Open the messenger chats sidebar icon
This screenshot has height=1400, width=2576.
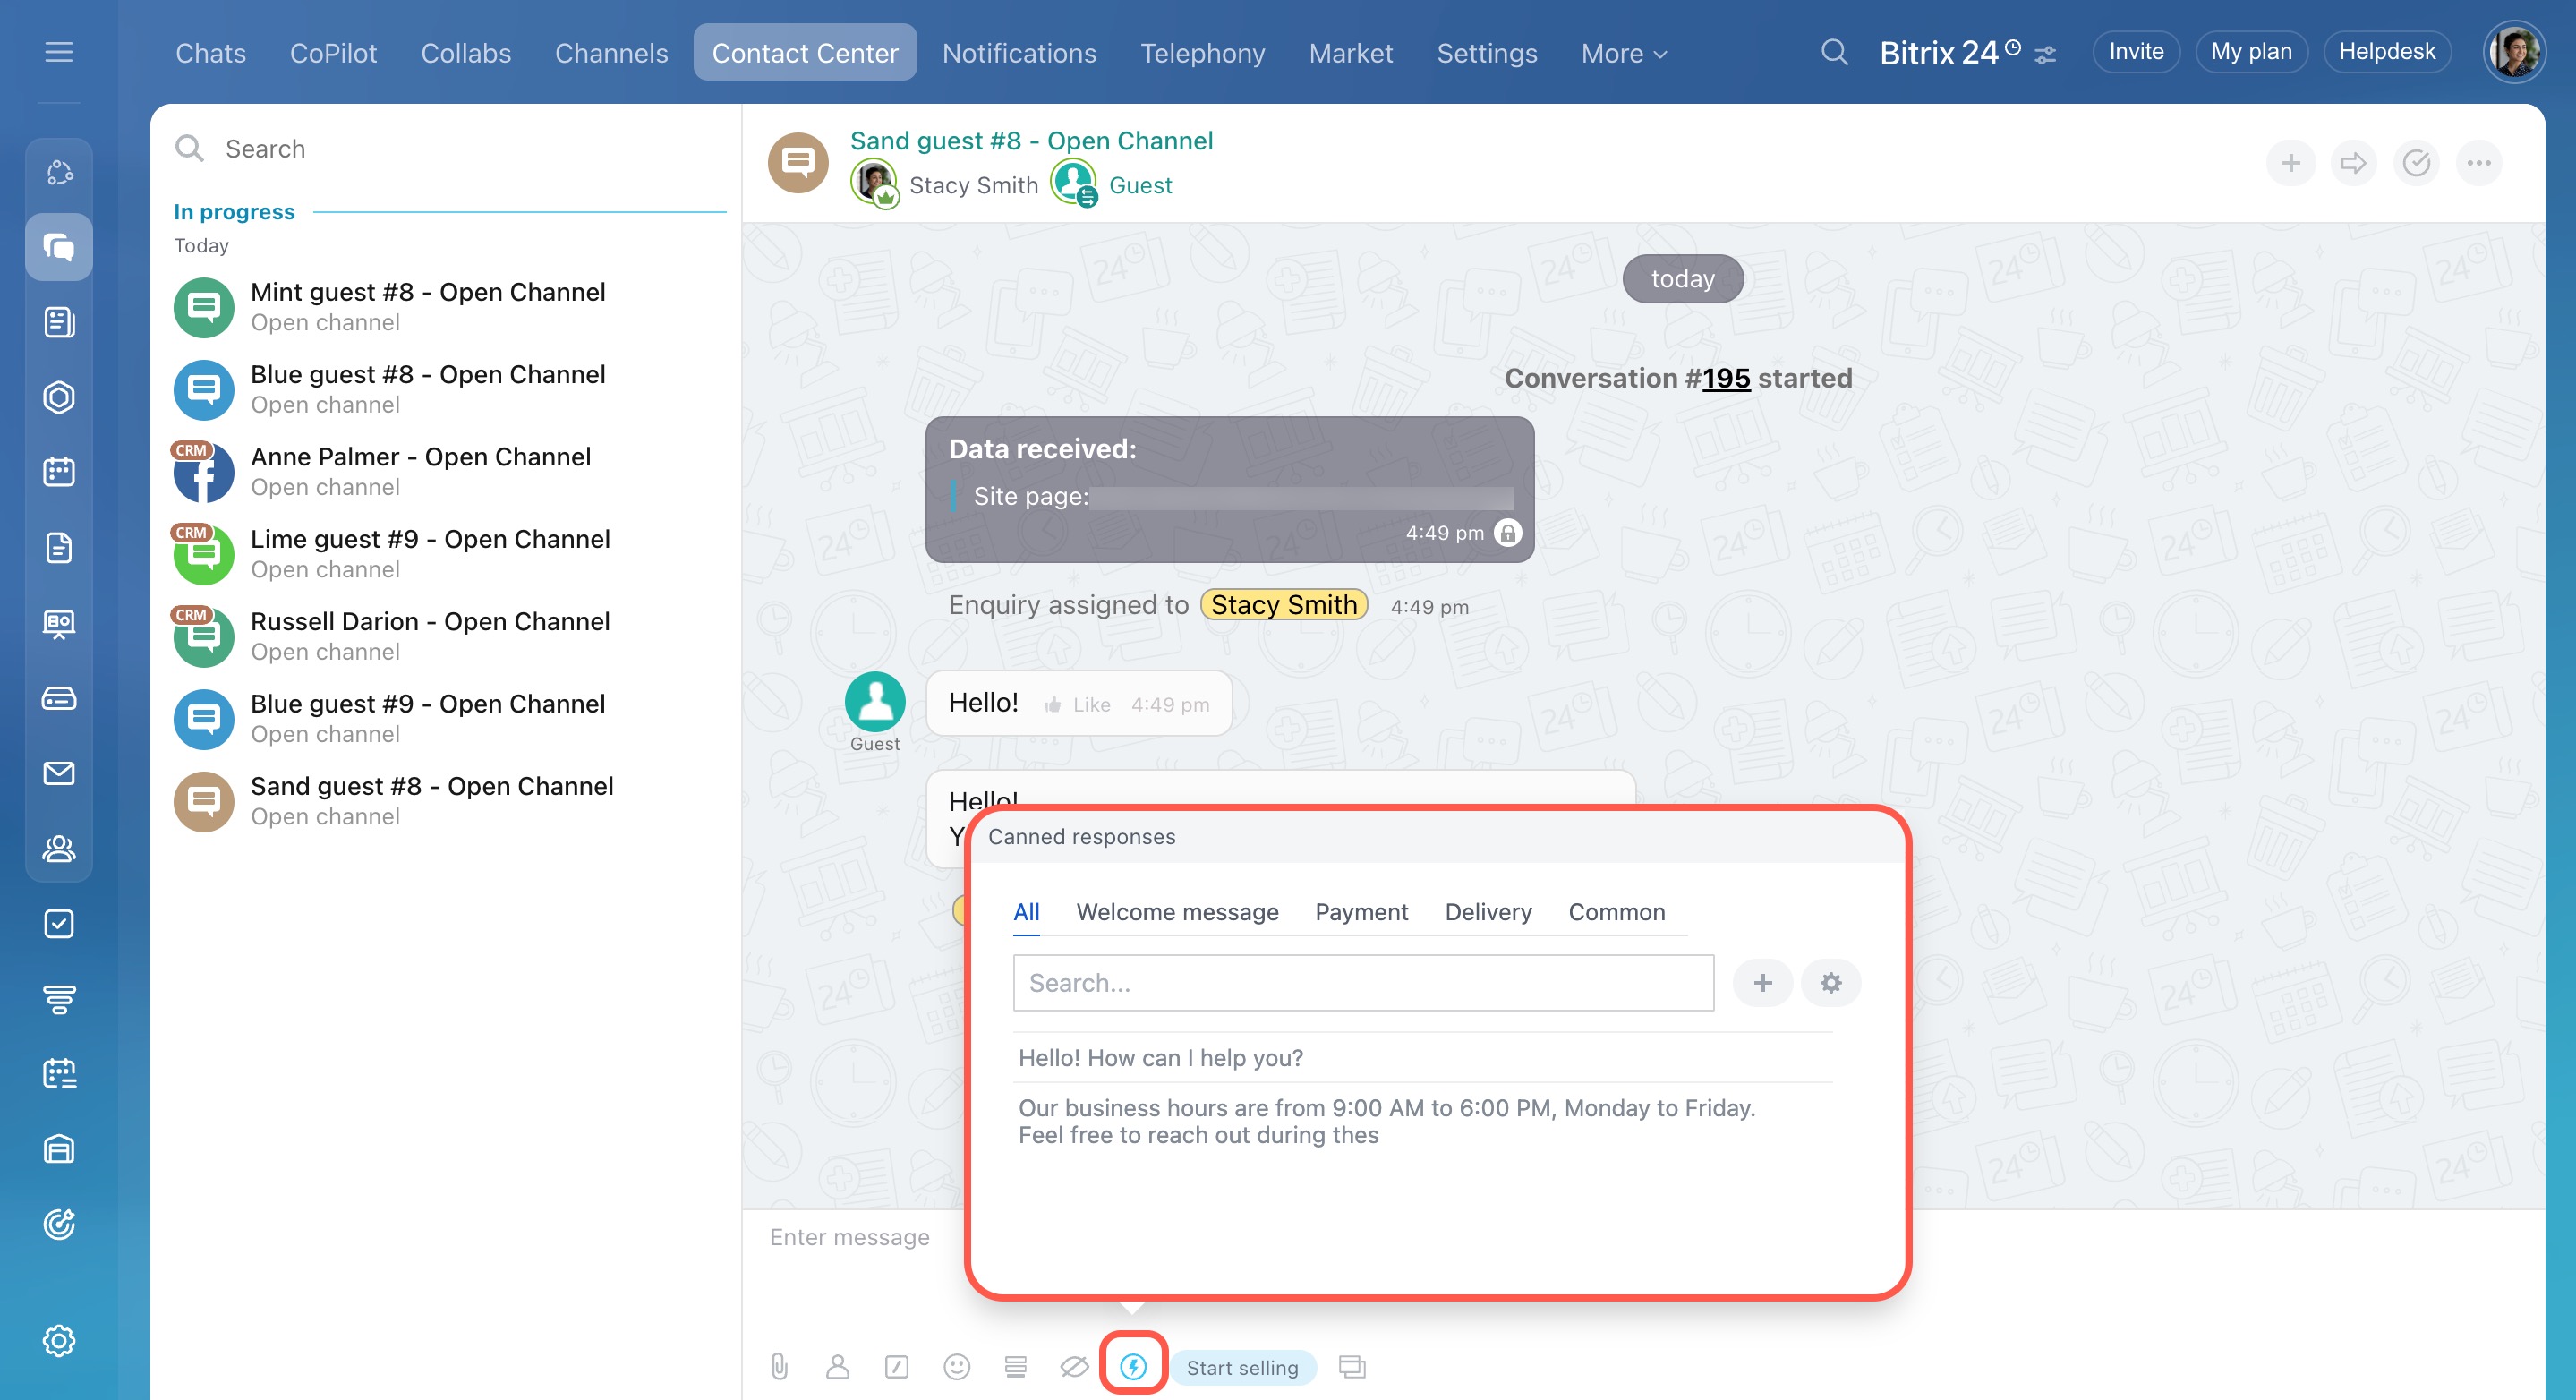pyautogui.click(x=59, y=246)
